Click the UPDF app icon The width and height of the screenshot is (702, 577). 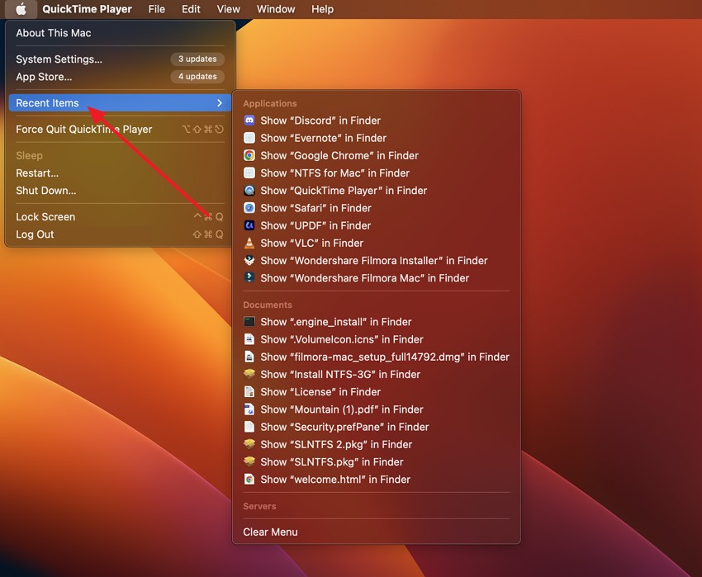(x=249, y=225)
